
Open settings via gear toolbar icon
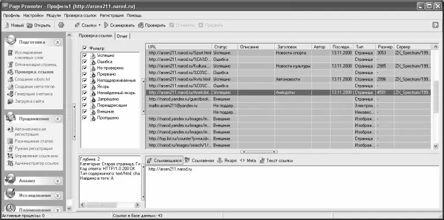[61, 25]
